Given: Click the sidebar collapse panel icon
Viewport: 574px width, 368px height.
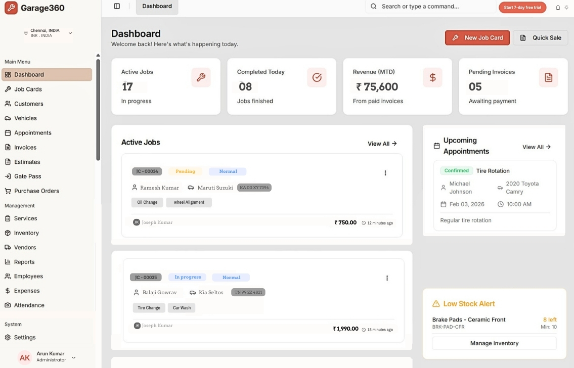Looking at the screenshot, I should point(117,7).
